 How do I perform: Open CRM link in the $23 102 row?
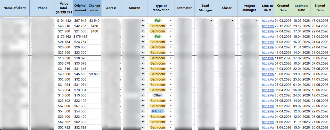tap(268, 101)
